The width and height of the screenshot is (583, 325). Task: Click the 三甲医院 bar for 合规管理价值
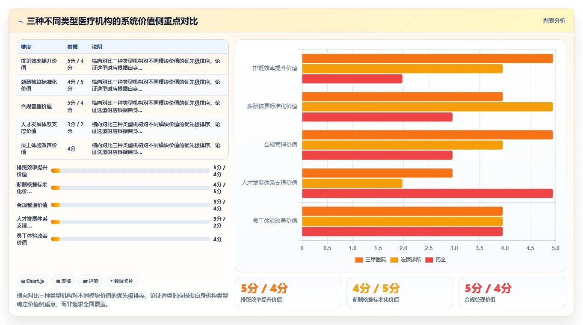pyautogui.click(x=427, y=135)
